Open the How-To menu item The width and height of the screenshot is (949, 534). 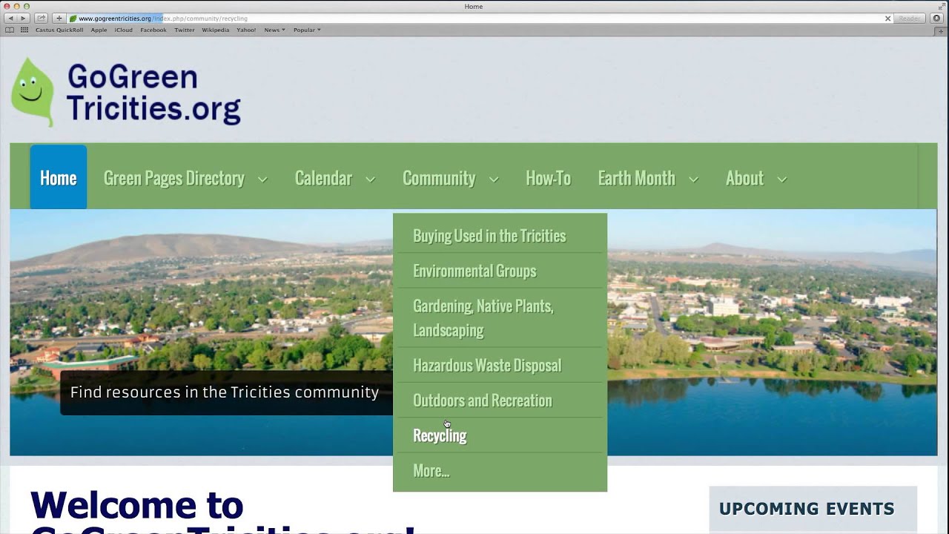click(x=548, y=178)
